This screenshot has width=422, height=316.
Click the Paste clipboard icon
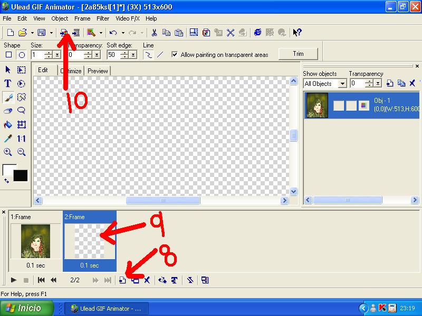pyautogui.click(x=179, y=33)
